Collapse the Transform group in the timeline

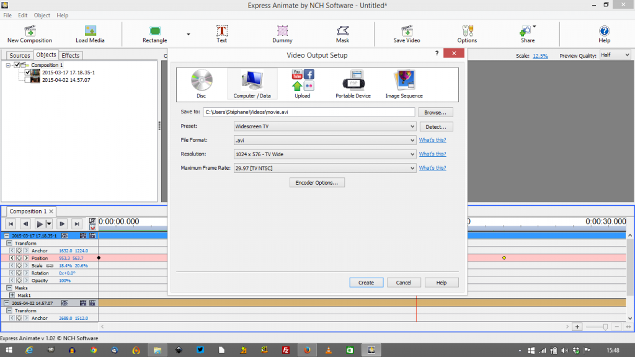(9, 243)
